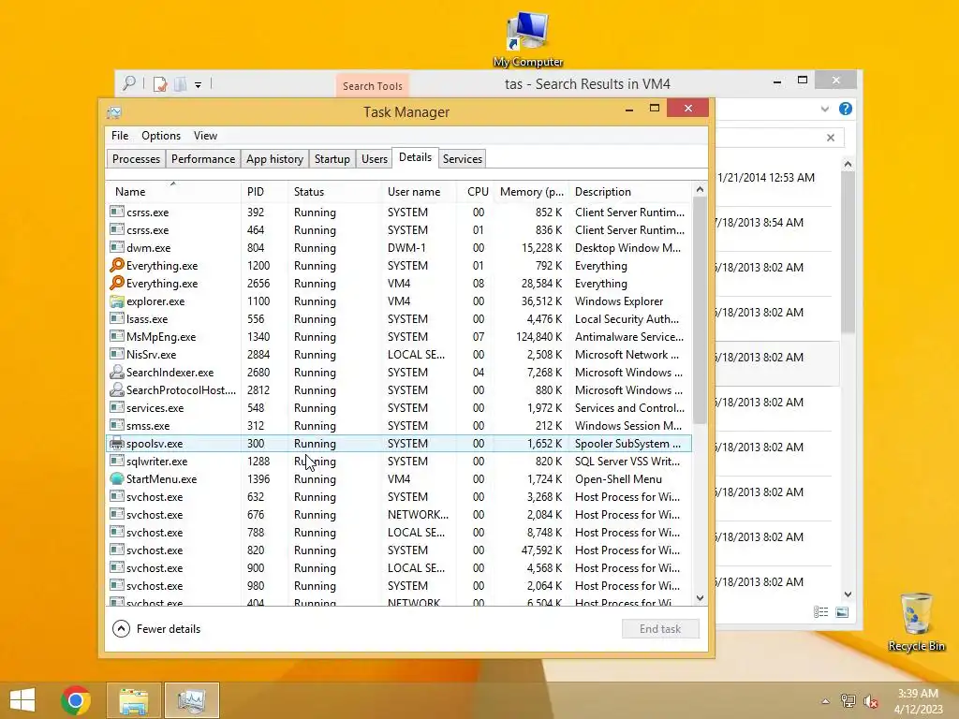Sort by the PID column header

[264, 191]
